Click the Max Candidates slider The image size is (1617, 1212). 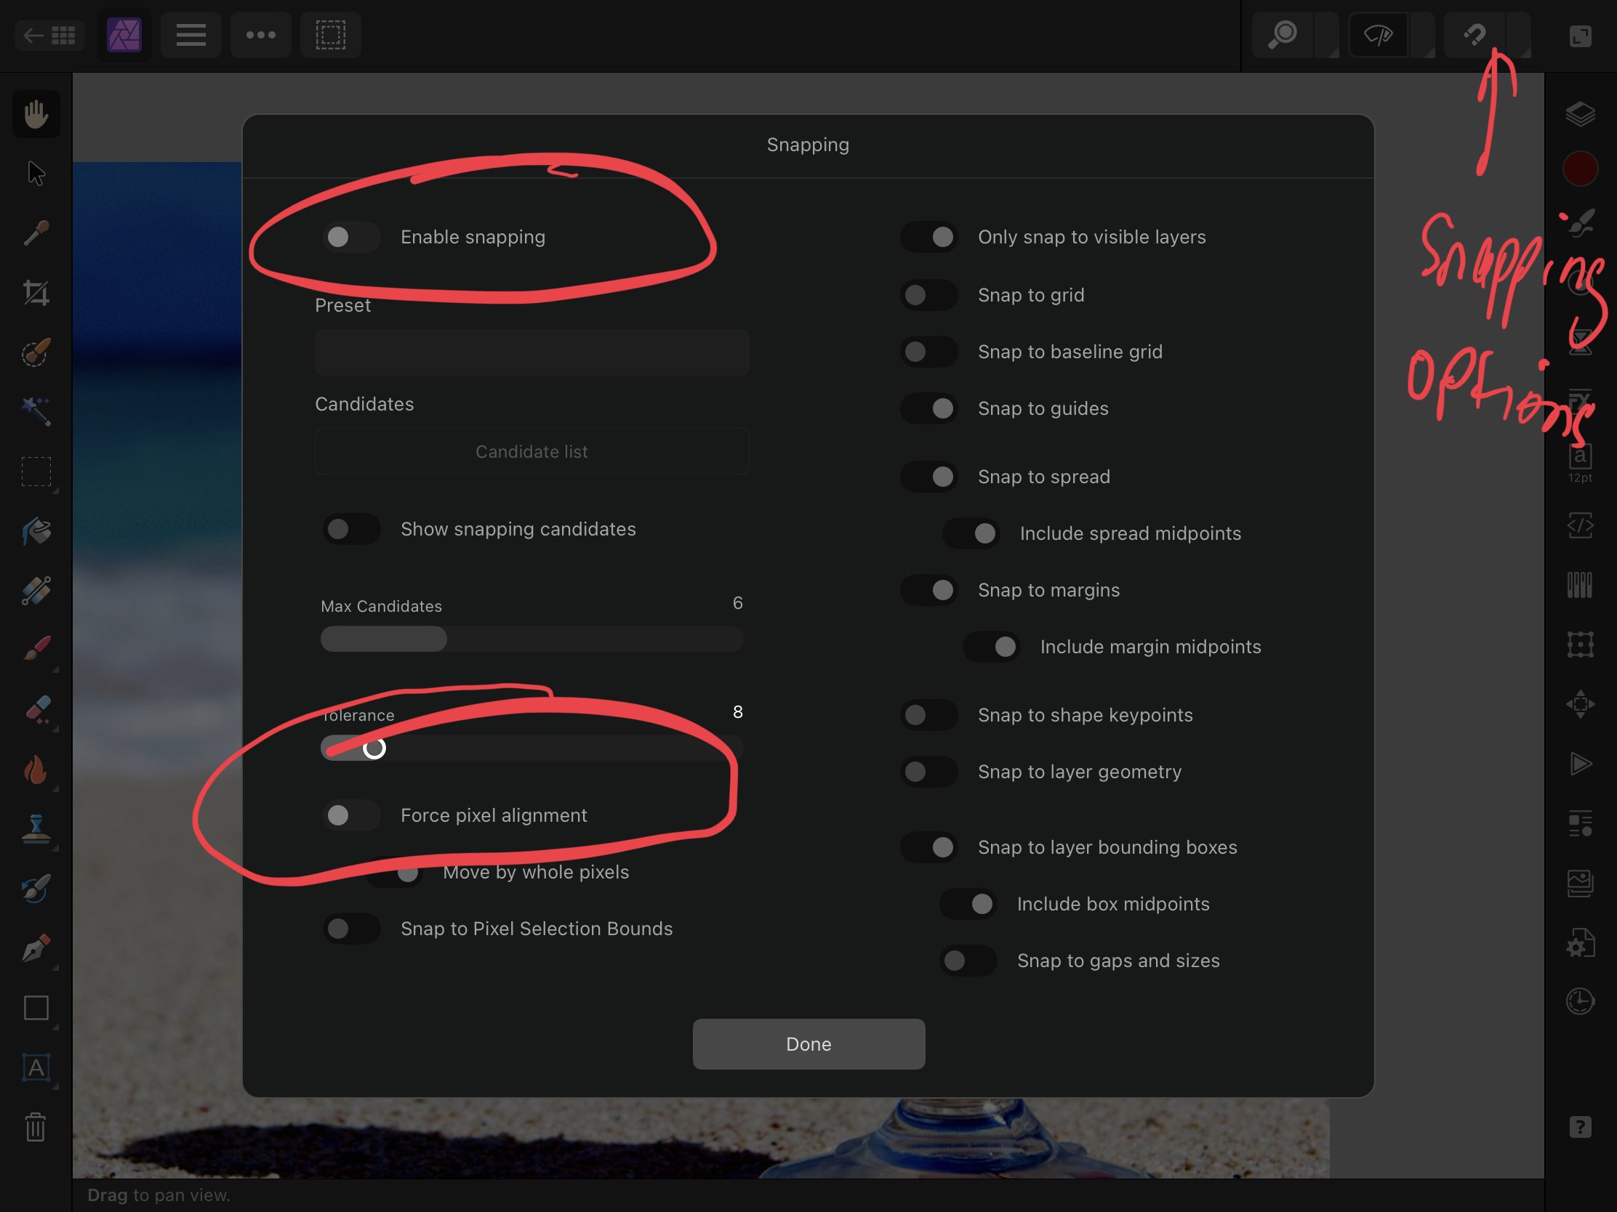531,639
